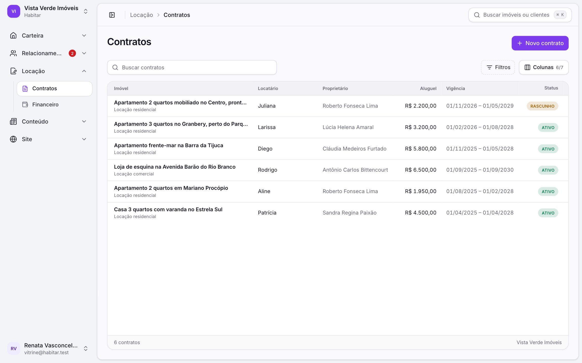This screenshot has width=582, height=363.
Task: Click the Carteira house icon
Action: 13,36
